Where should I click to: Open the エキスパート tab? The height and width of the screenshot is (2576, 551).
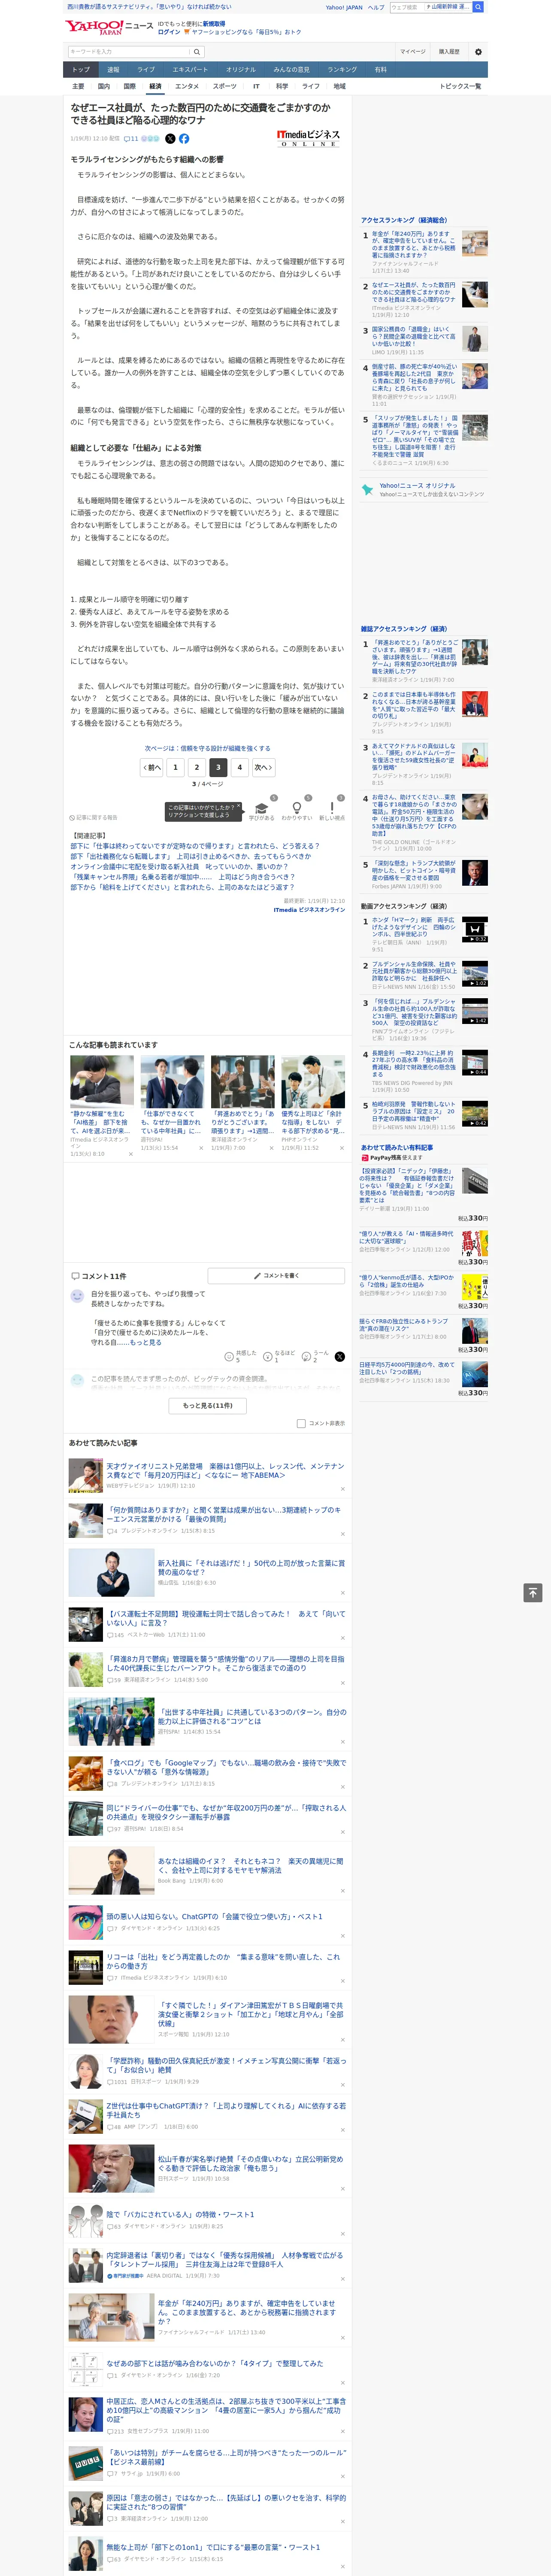pos(190,70)
